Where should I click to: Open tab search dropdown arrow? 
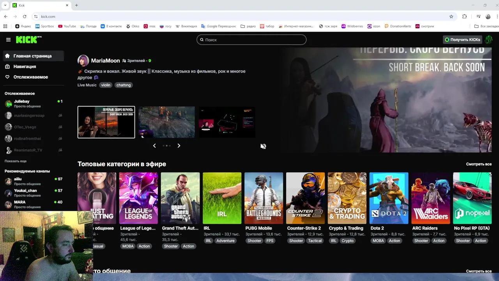click(5, 5)
